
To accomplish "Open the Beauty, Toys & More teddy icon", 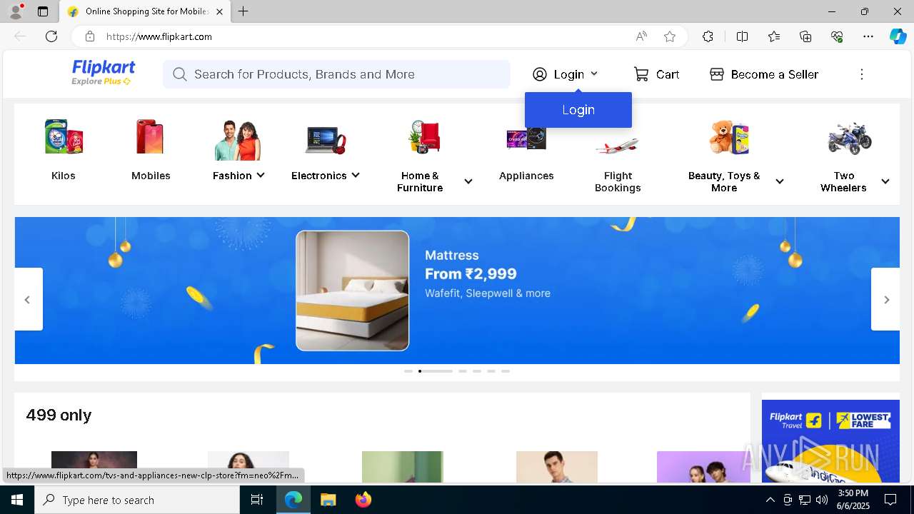I will click(729, 137).
